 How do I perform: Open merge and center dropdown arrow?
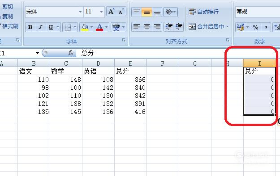[227, 27]
